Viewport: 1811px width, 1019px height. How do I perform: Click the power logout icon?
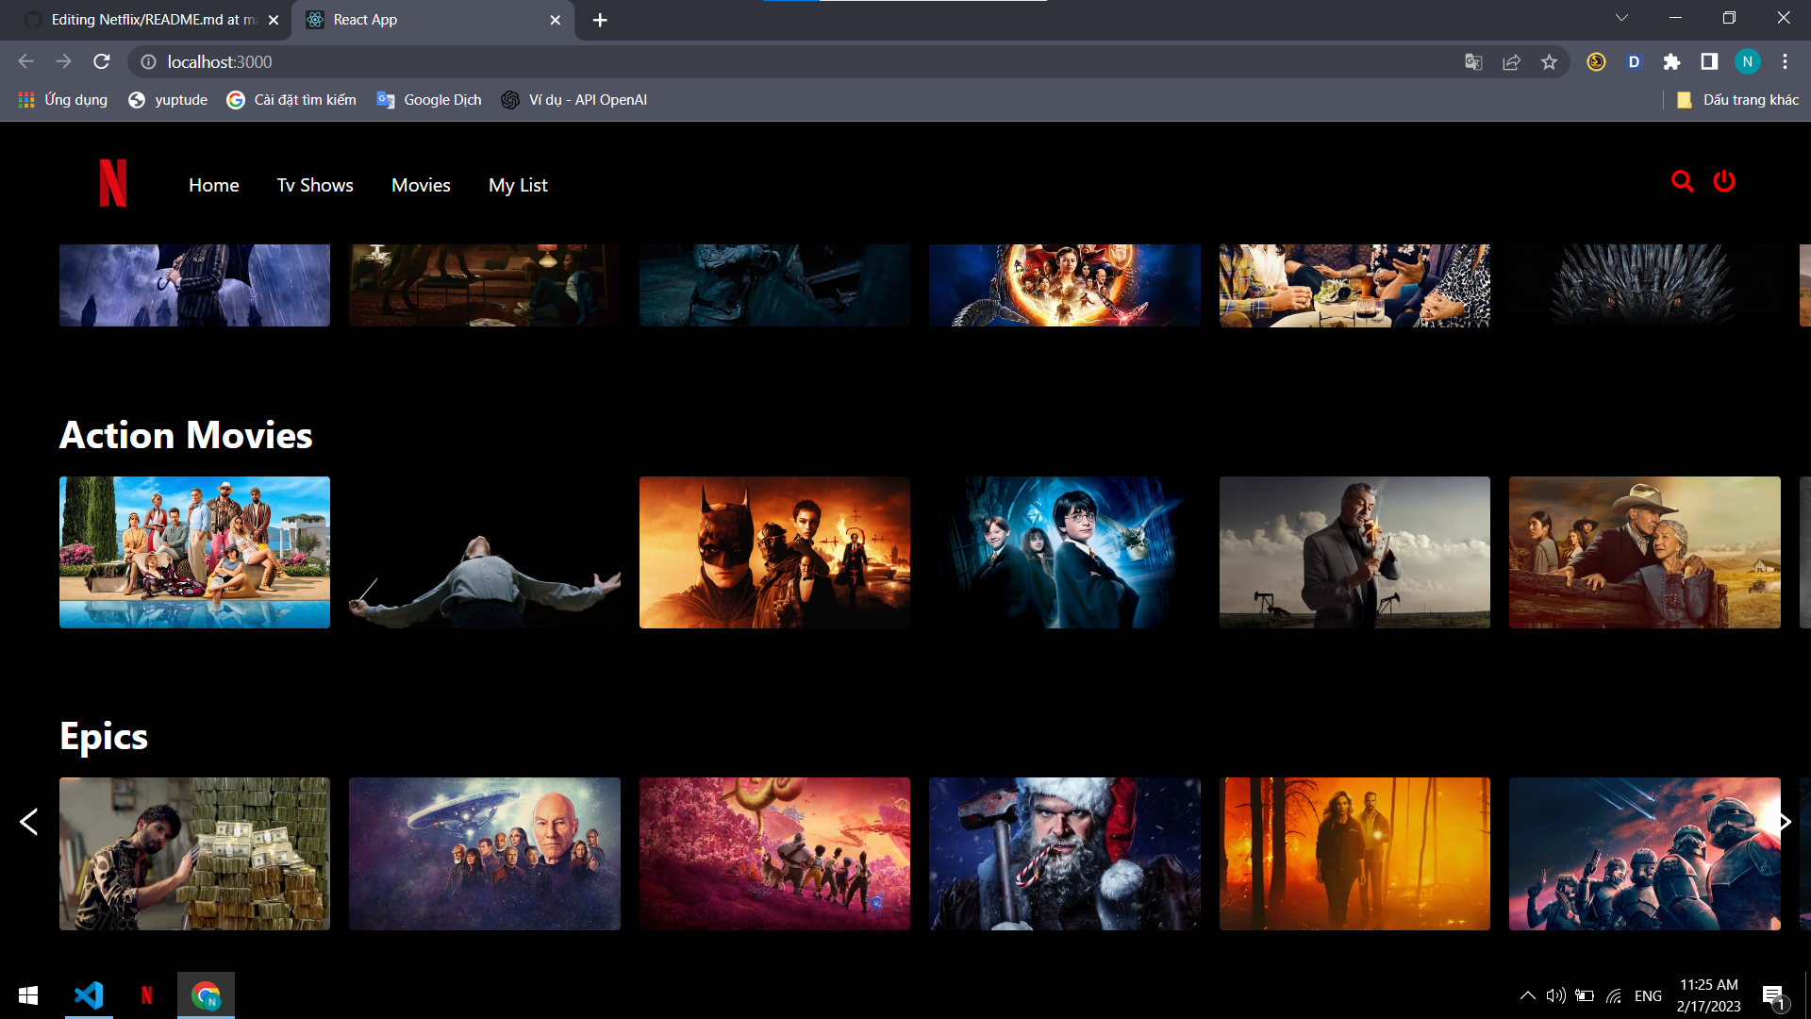pos(1725,181)
